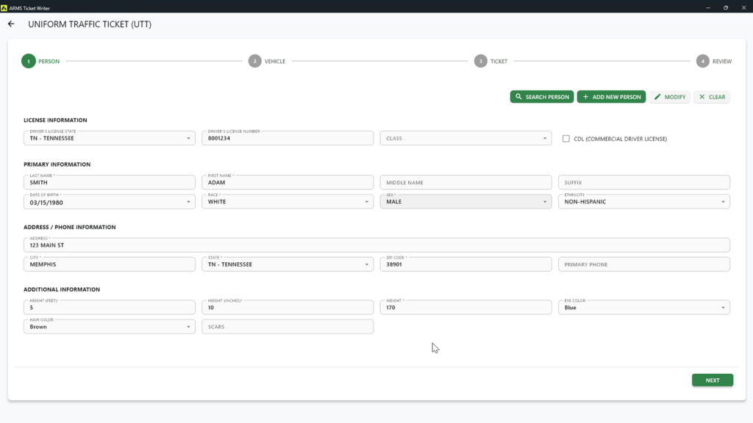Open the Race dropdown set to White

[287, 202]
